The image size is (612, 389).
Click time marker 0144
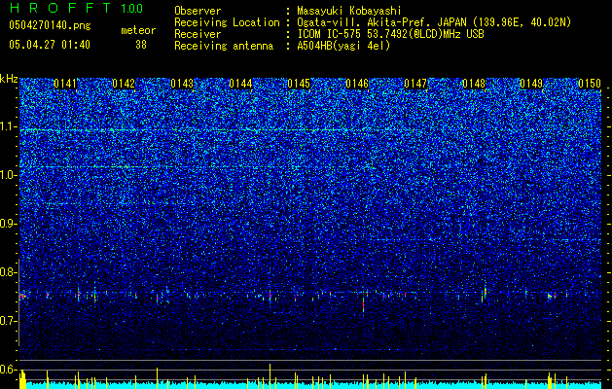click(x=240, y=84)
